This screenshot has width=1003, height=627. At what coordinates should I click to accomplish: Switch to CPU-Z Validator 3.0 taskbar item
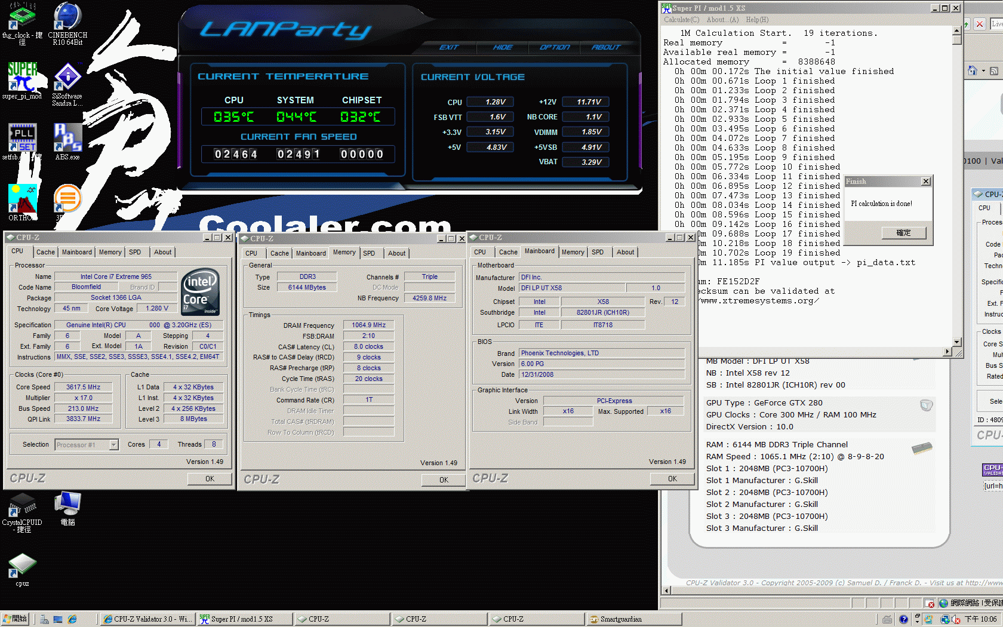[x=147, y=619]
